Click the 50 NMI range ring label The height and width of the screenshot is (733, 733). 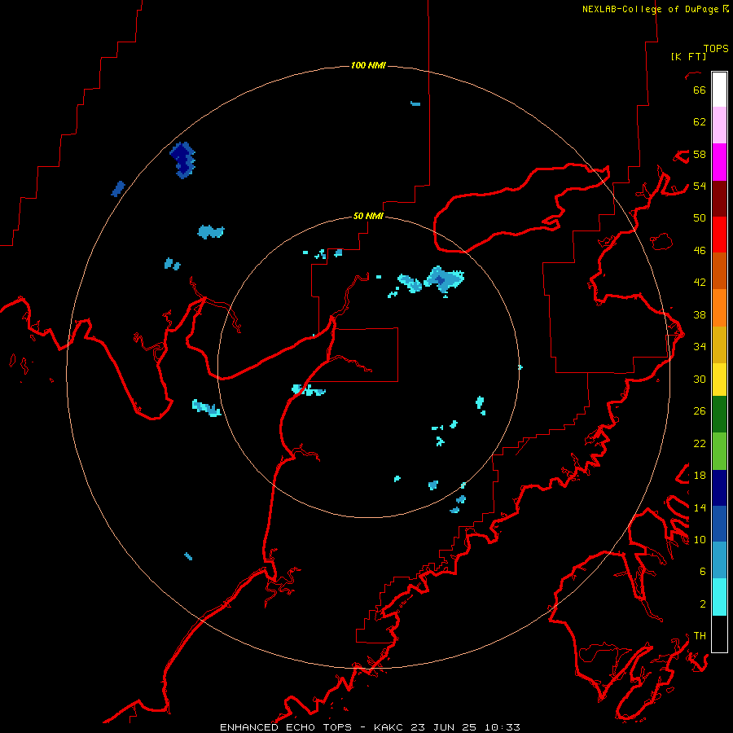pyautogui.click(x=368, y=216)
